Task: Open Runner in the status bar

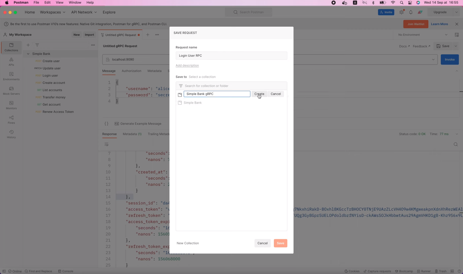Action: pos(424,271)
